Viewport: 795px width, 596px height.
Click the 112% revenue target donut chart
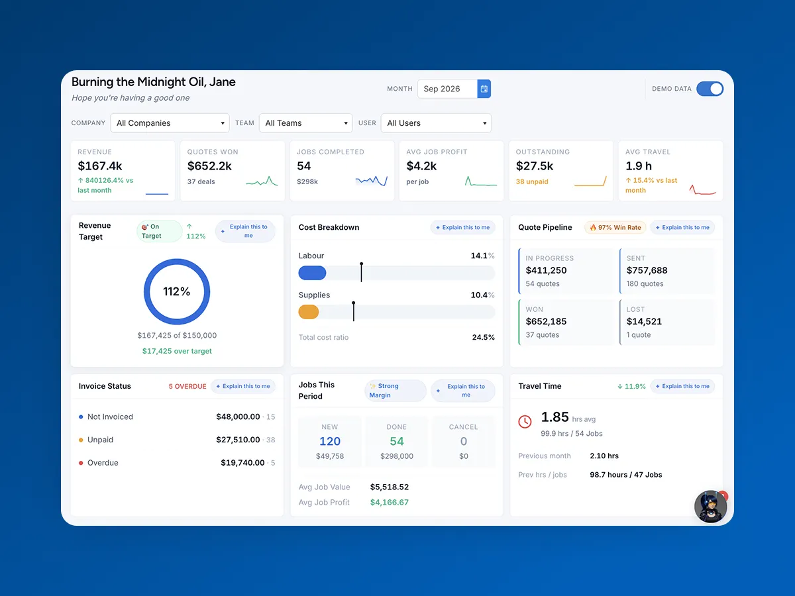click(177, 291)
